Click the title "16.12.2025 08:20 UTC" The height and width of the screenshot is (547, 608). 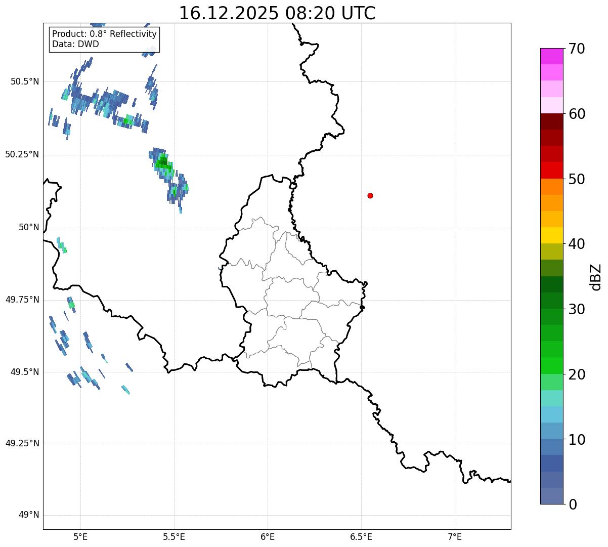(x=277, y=13)
